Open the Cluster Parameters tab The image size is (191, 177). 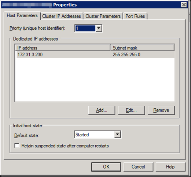(103, 16)
